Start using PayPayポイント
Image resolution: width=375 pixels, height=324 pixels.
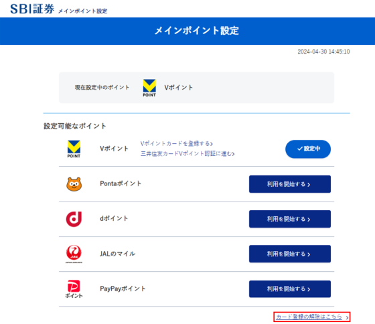coord(290,289)
